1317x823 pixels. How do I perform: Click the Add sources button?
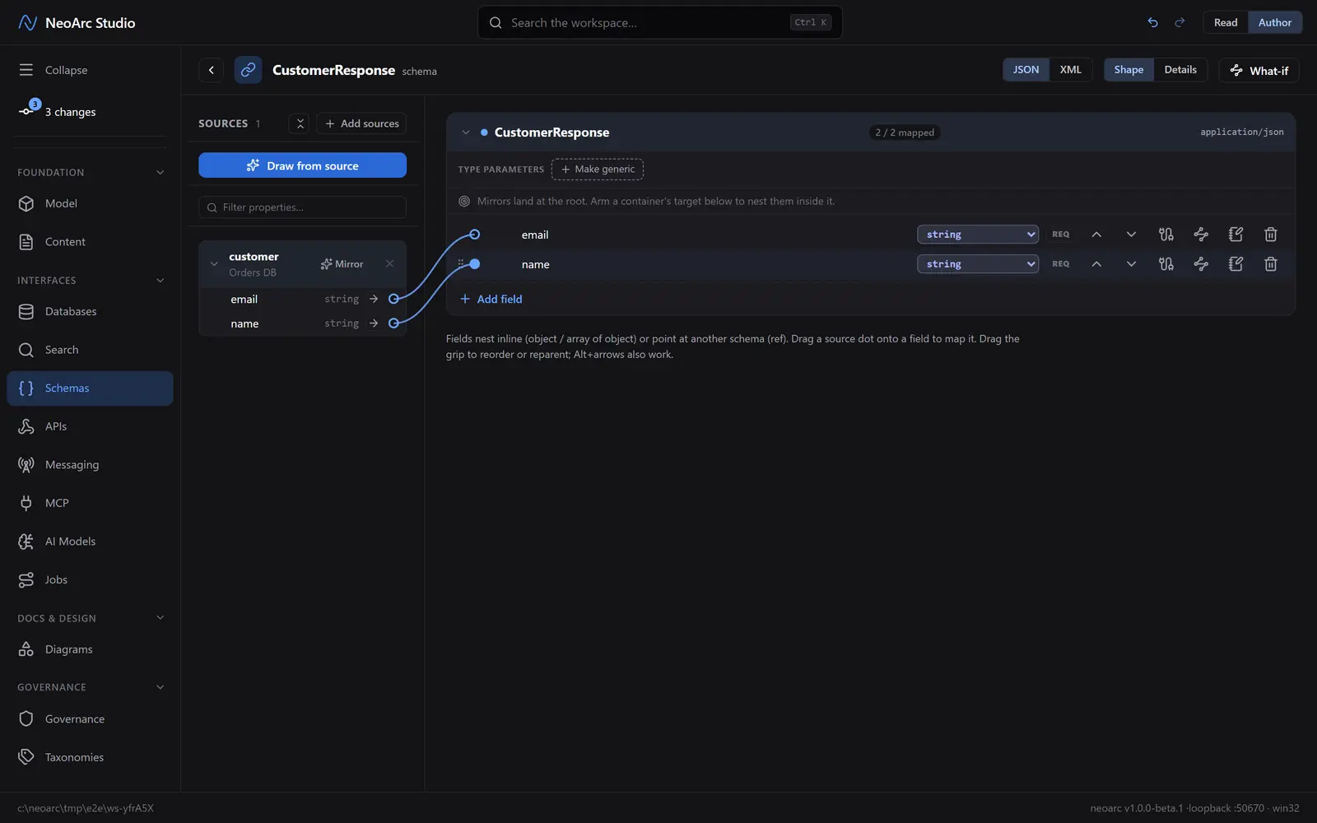pyautogui.click(x=361, y=123)
